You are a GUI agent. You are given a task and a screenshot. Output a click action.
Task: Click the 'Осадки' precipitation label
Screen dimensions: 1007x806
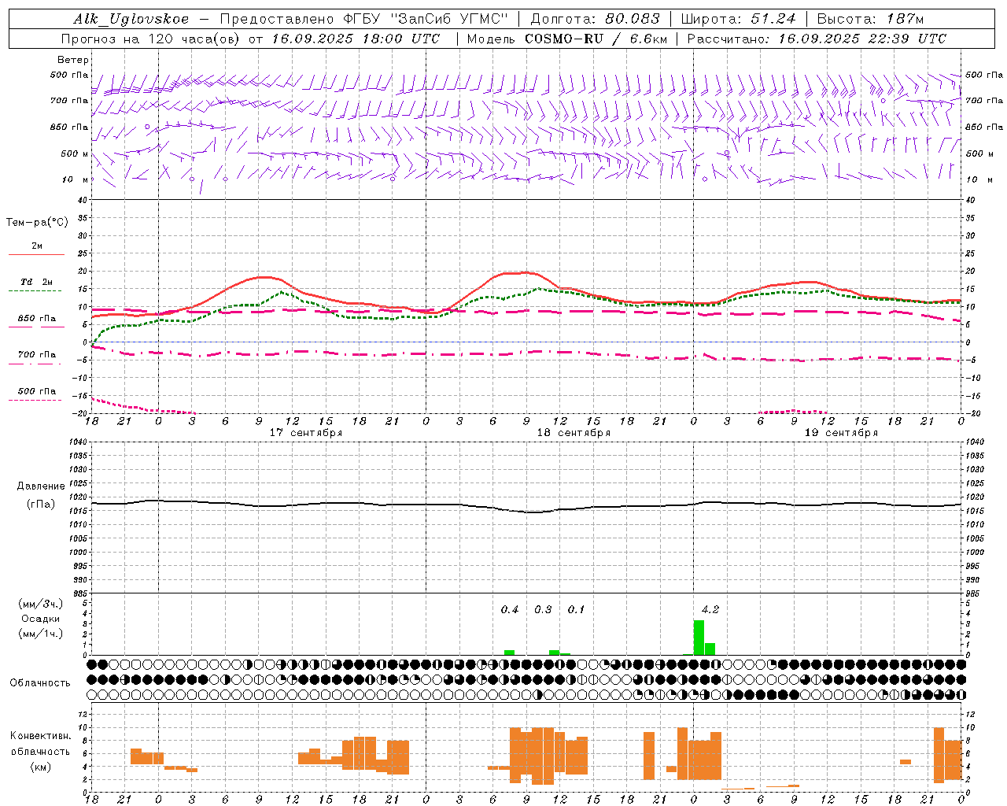(x=41, y=619)
